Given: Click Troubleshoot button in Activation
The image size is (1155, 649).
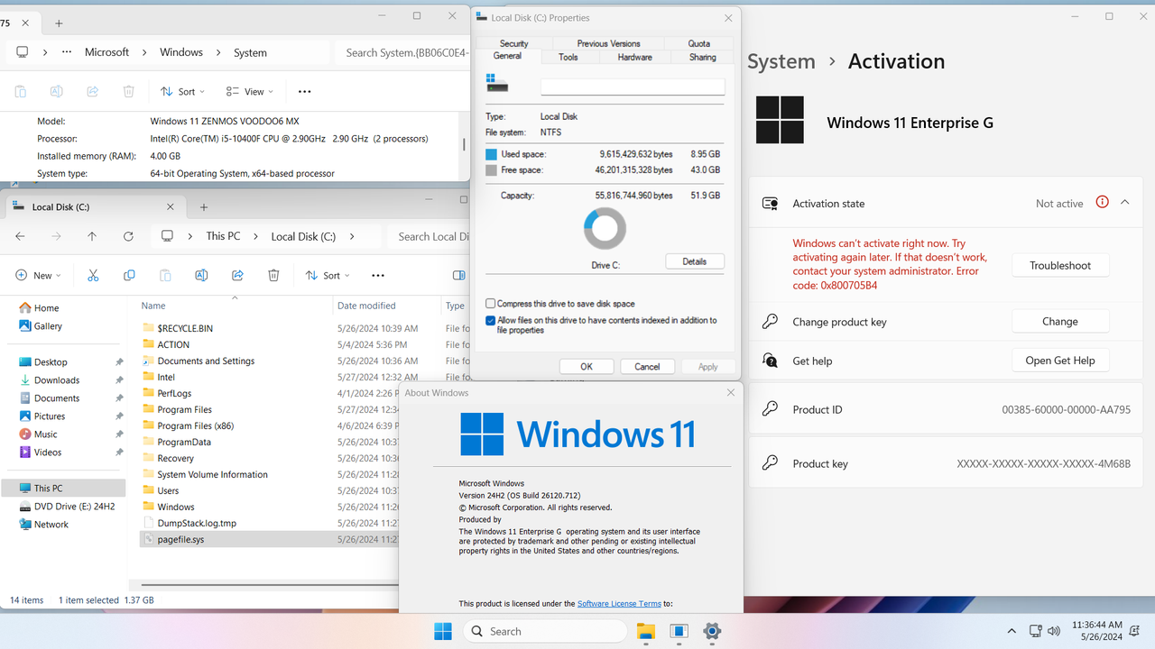Looking at the screenshot, I should point(1060,265).
